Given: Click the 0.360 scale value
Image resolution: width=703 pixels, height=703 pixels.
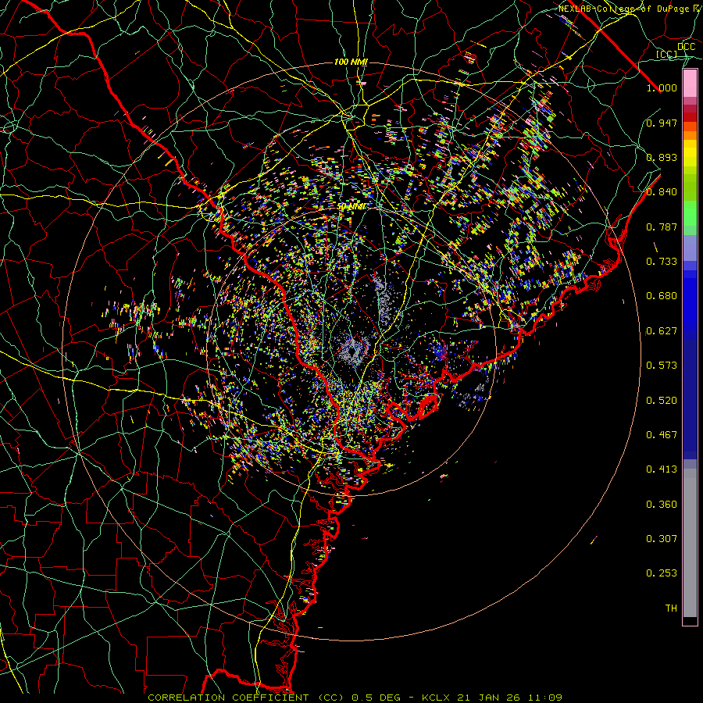Looking at the screenshot, I should (662, 505).
